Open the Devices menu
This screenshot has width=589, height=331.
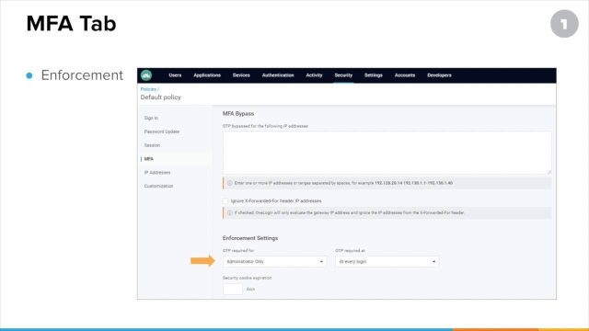coord(241,75)
